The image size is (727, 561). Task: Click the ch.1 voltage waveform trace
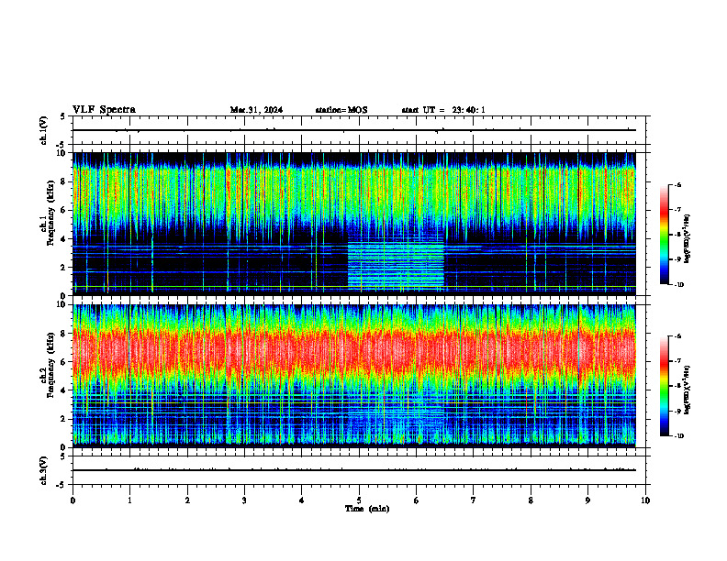point(353,130)
